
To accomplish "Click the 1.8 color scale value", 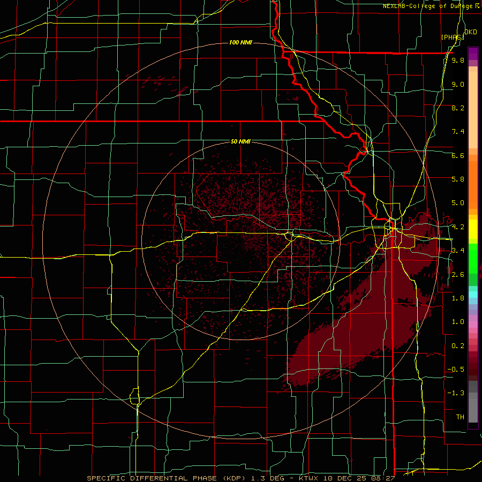I will (x=458, y=298).
